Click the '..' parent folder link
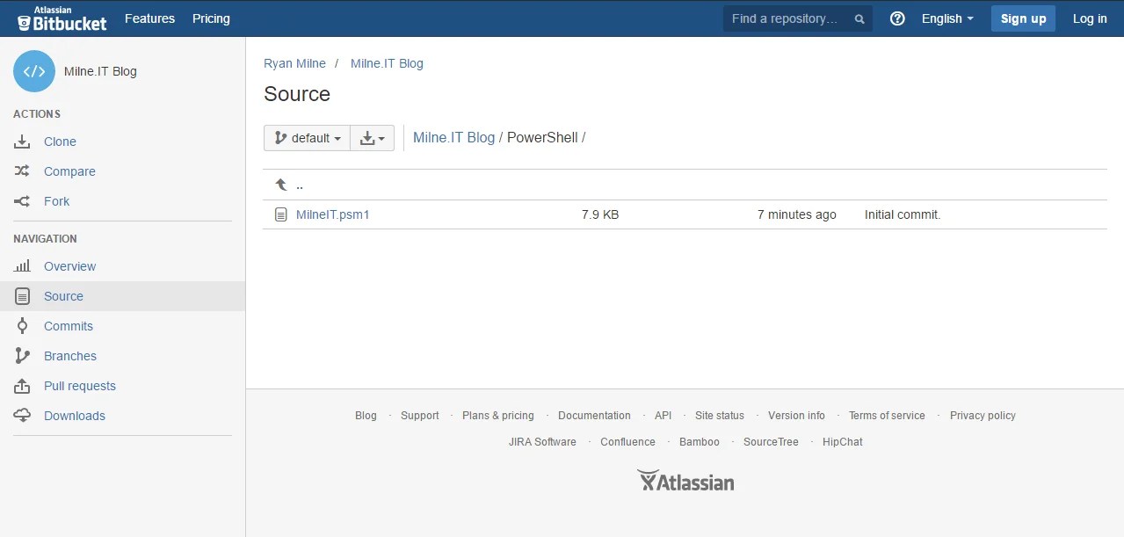The image size is (1124, 537). pos(300,185)
